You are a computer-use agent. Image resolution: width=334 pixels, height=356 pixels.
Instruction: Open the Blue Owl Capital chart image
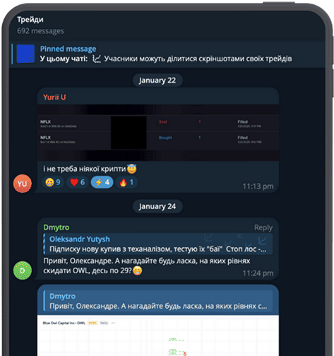(x=158, y=336)
